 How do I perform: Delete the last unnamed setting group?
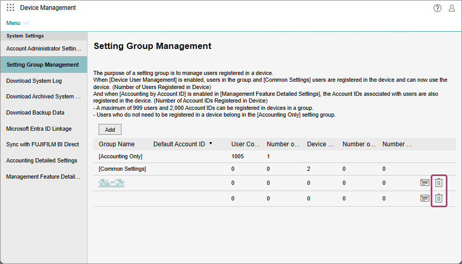point(439,198)
